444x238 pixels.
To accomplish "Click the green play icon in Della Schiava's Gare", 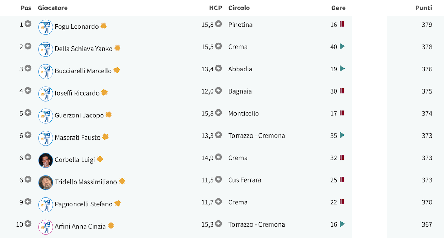I will click(x=342, y=46).
